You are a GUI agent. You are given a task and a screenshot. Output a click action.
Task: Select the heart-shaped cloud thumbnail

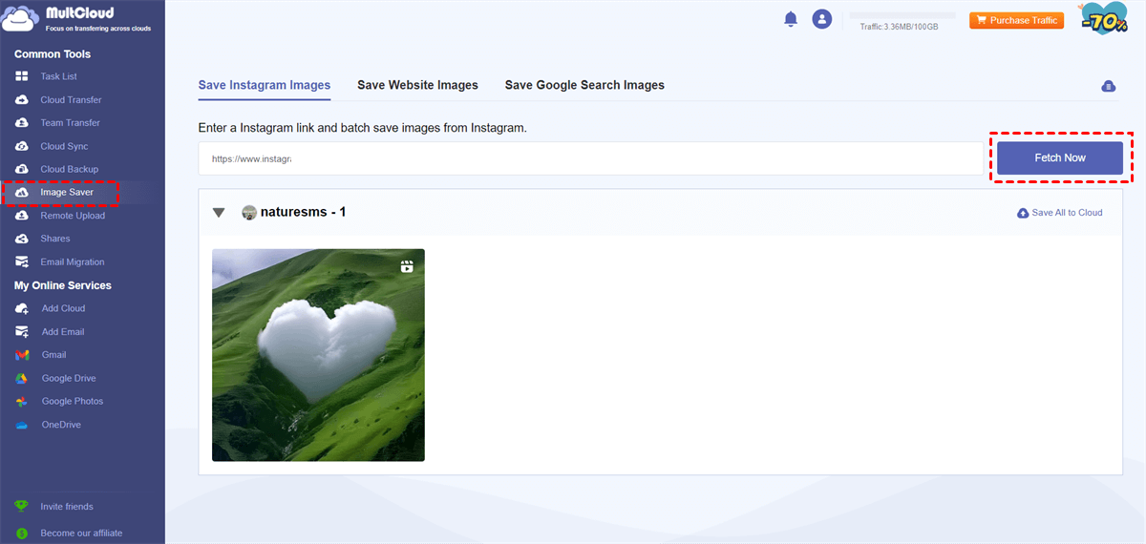[318, 355]
